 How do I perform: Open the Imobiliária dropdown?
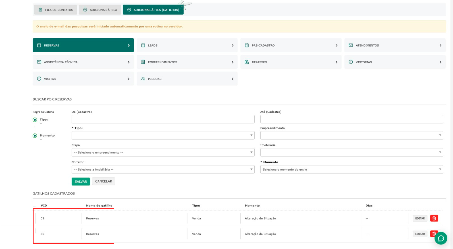click(352, 152)
